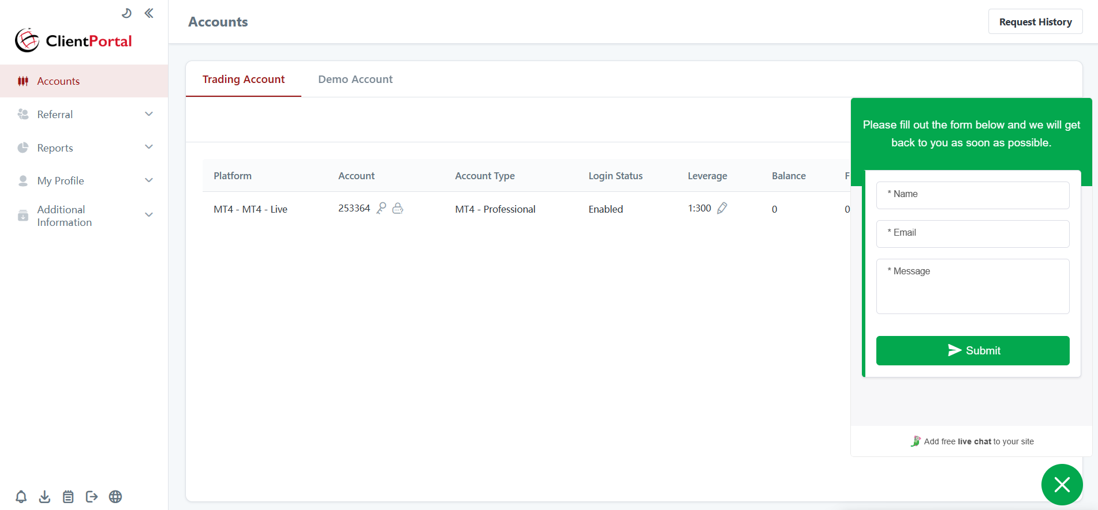Open the clipboard notes icon
Image resolution: width=1098 pixels, height=510 pixels.
pos(68,497)
